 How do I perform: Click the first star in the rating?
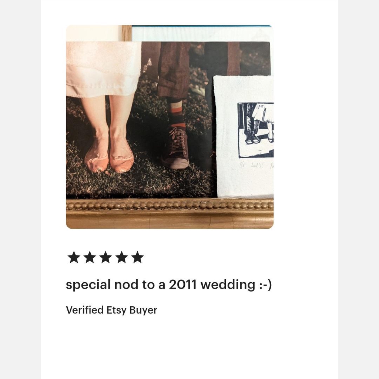tap(74, 257)
